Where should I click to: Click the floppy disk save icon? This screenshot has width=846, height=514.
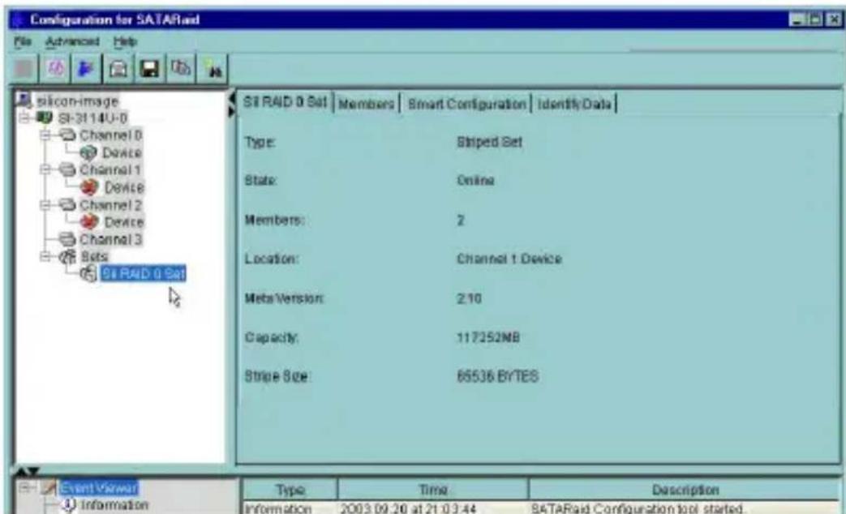click(149, 69)
